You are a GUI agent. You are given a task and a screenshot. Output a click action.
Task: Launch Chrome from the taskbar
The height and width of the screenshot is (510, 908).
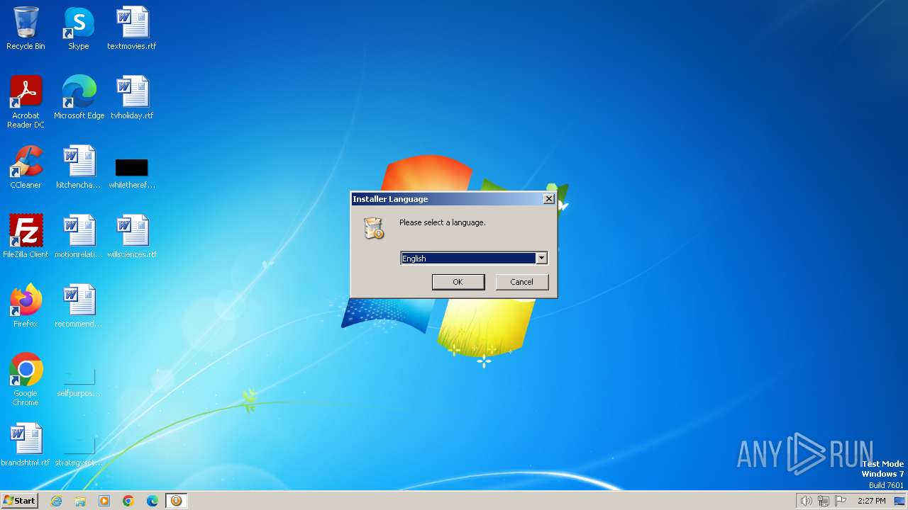[128, 501]
